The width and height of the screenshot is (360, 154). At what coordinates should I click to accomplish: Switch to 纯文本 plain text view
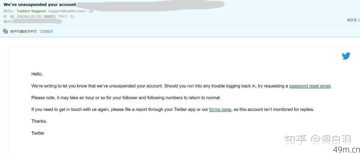[x=352, y=20]
